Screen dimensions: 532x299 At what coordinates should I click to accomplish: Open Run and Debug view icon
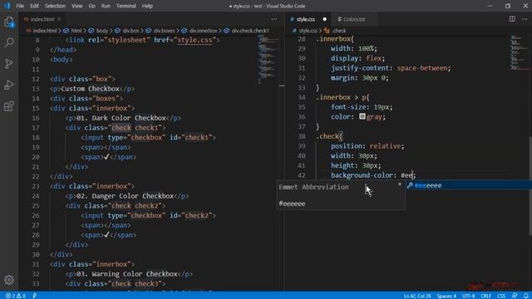(9, 85)
